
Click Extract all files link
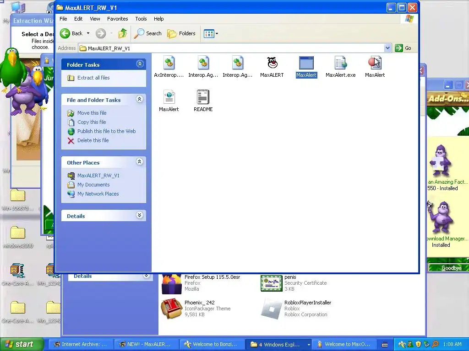click(93, 78)
